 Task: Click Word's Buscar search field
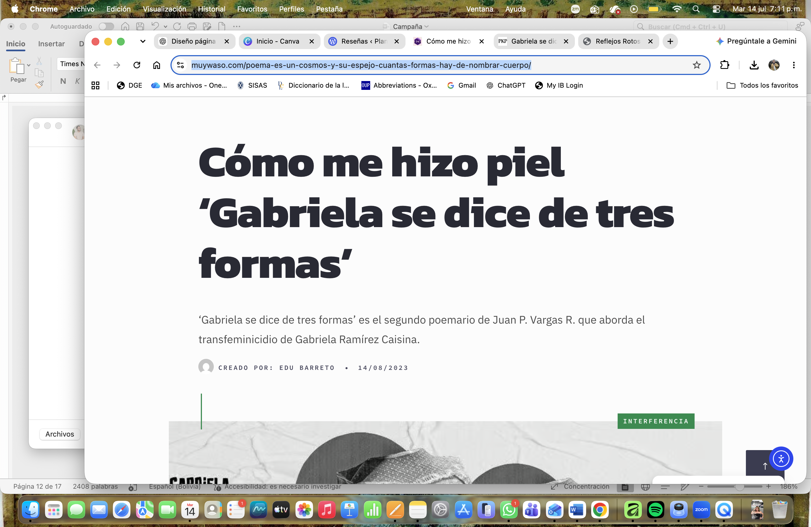pos(711,26)
